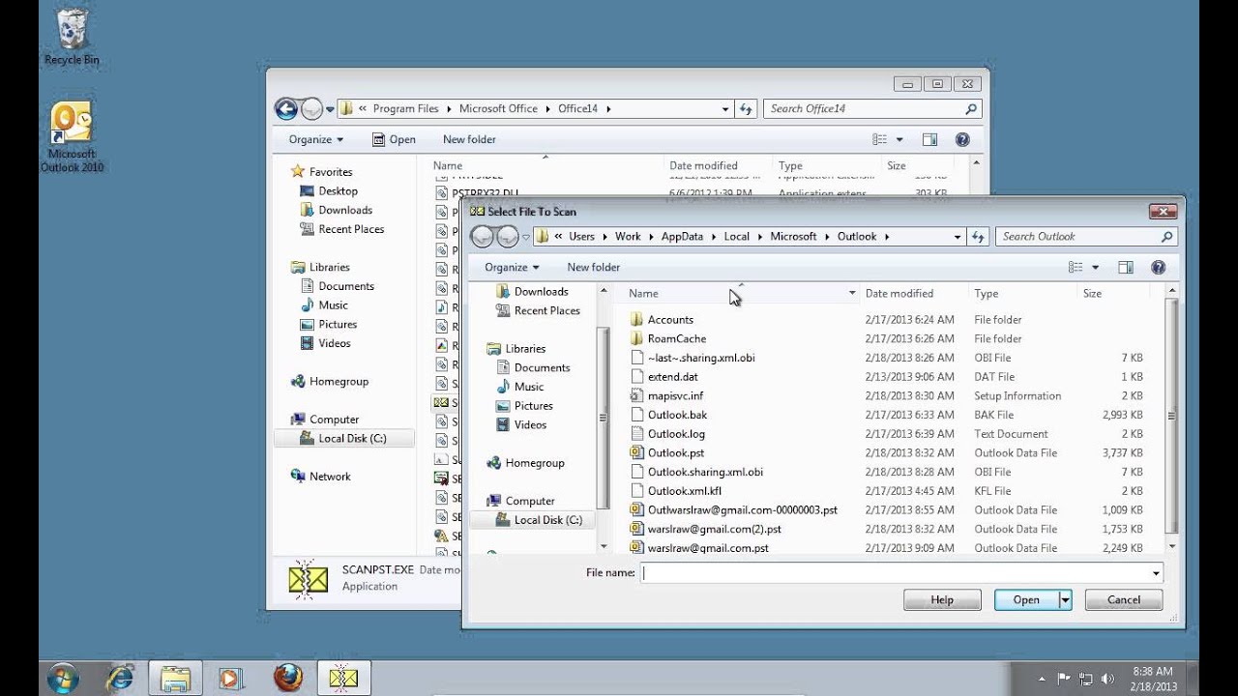Click Start button on taskbar

coord(63,678)
